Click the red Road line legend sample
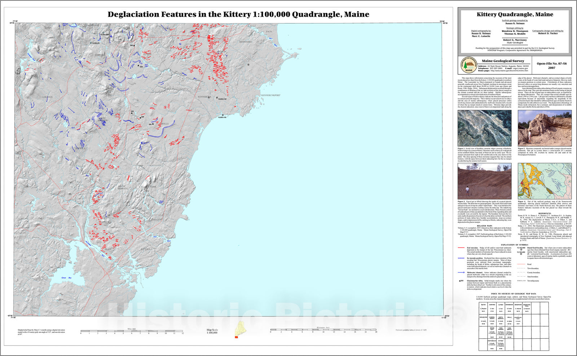The image size is (577, 356). [x=521, y=264]
